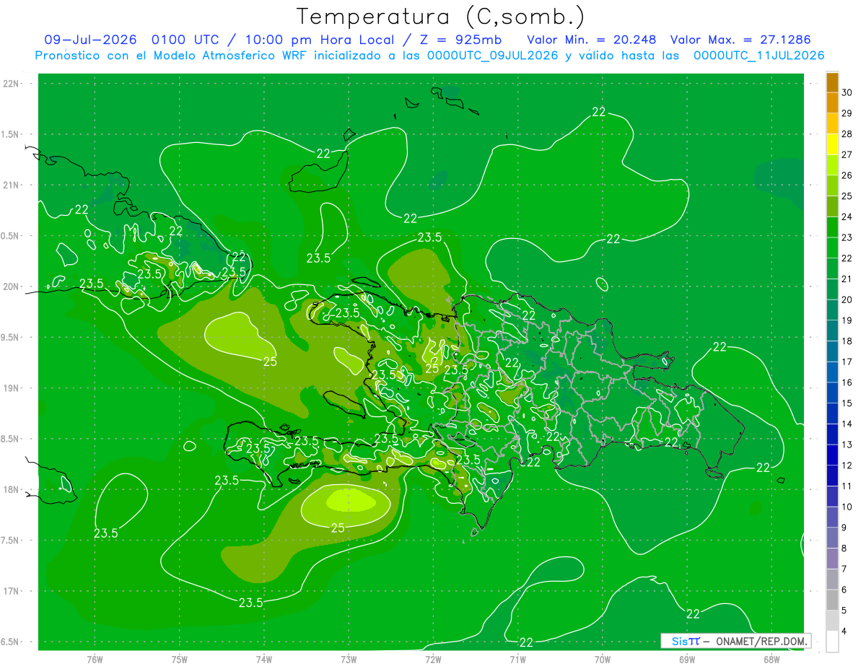This screenshot has width=866, height=669.
Task: Click the "26" value on the color scale
Action: (847, 175)
